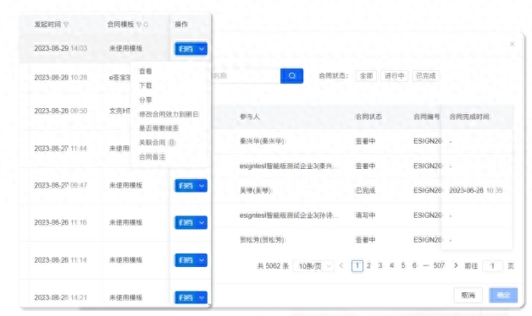Click 归档 on the 09:47 row

[186, 185]
